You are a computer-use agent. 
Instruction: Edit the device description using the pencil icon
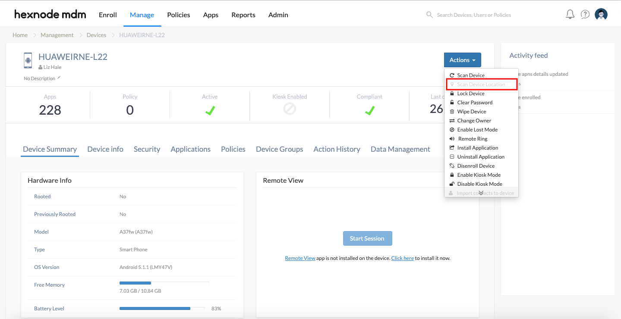click(59, 78)
